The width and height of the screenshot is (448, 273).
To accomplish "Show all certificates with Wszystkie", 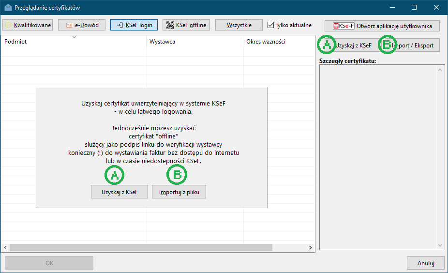I will coord(239,25).
